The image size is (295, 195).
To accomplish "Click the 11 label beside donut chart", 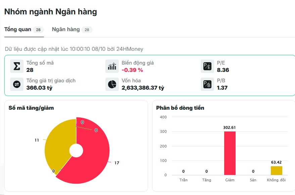I will (37, 140).
